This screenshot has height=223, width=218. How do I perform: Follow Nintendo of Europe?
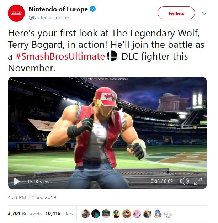coord(176,13)
